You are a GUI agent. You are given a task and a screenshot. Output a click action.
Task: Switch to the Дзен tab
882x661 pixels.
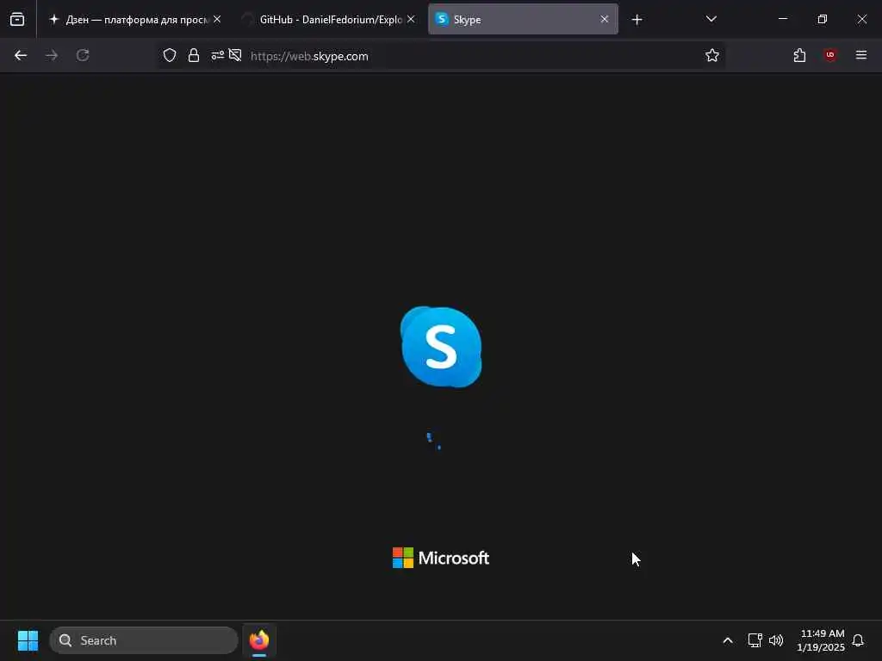coord(135,19)
